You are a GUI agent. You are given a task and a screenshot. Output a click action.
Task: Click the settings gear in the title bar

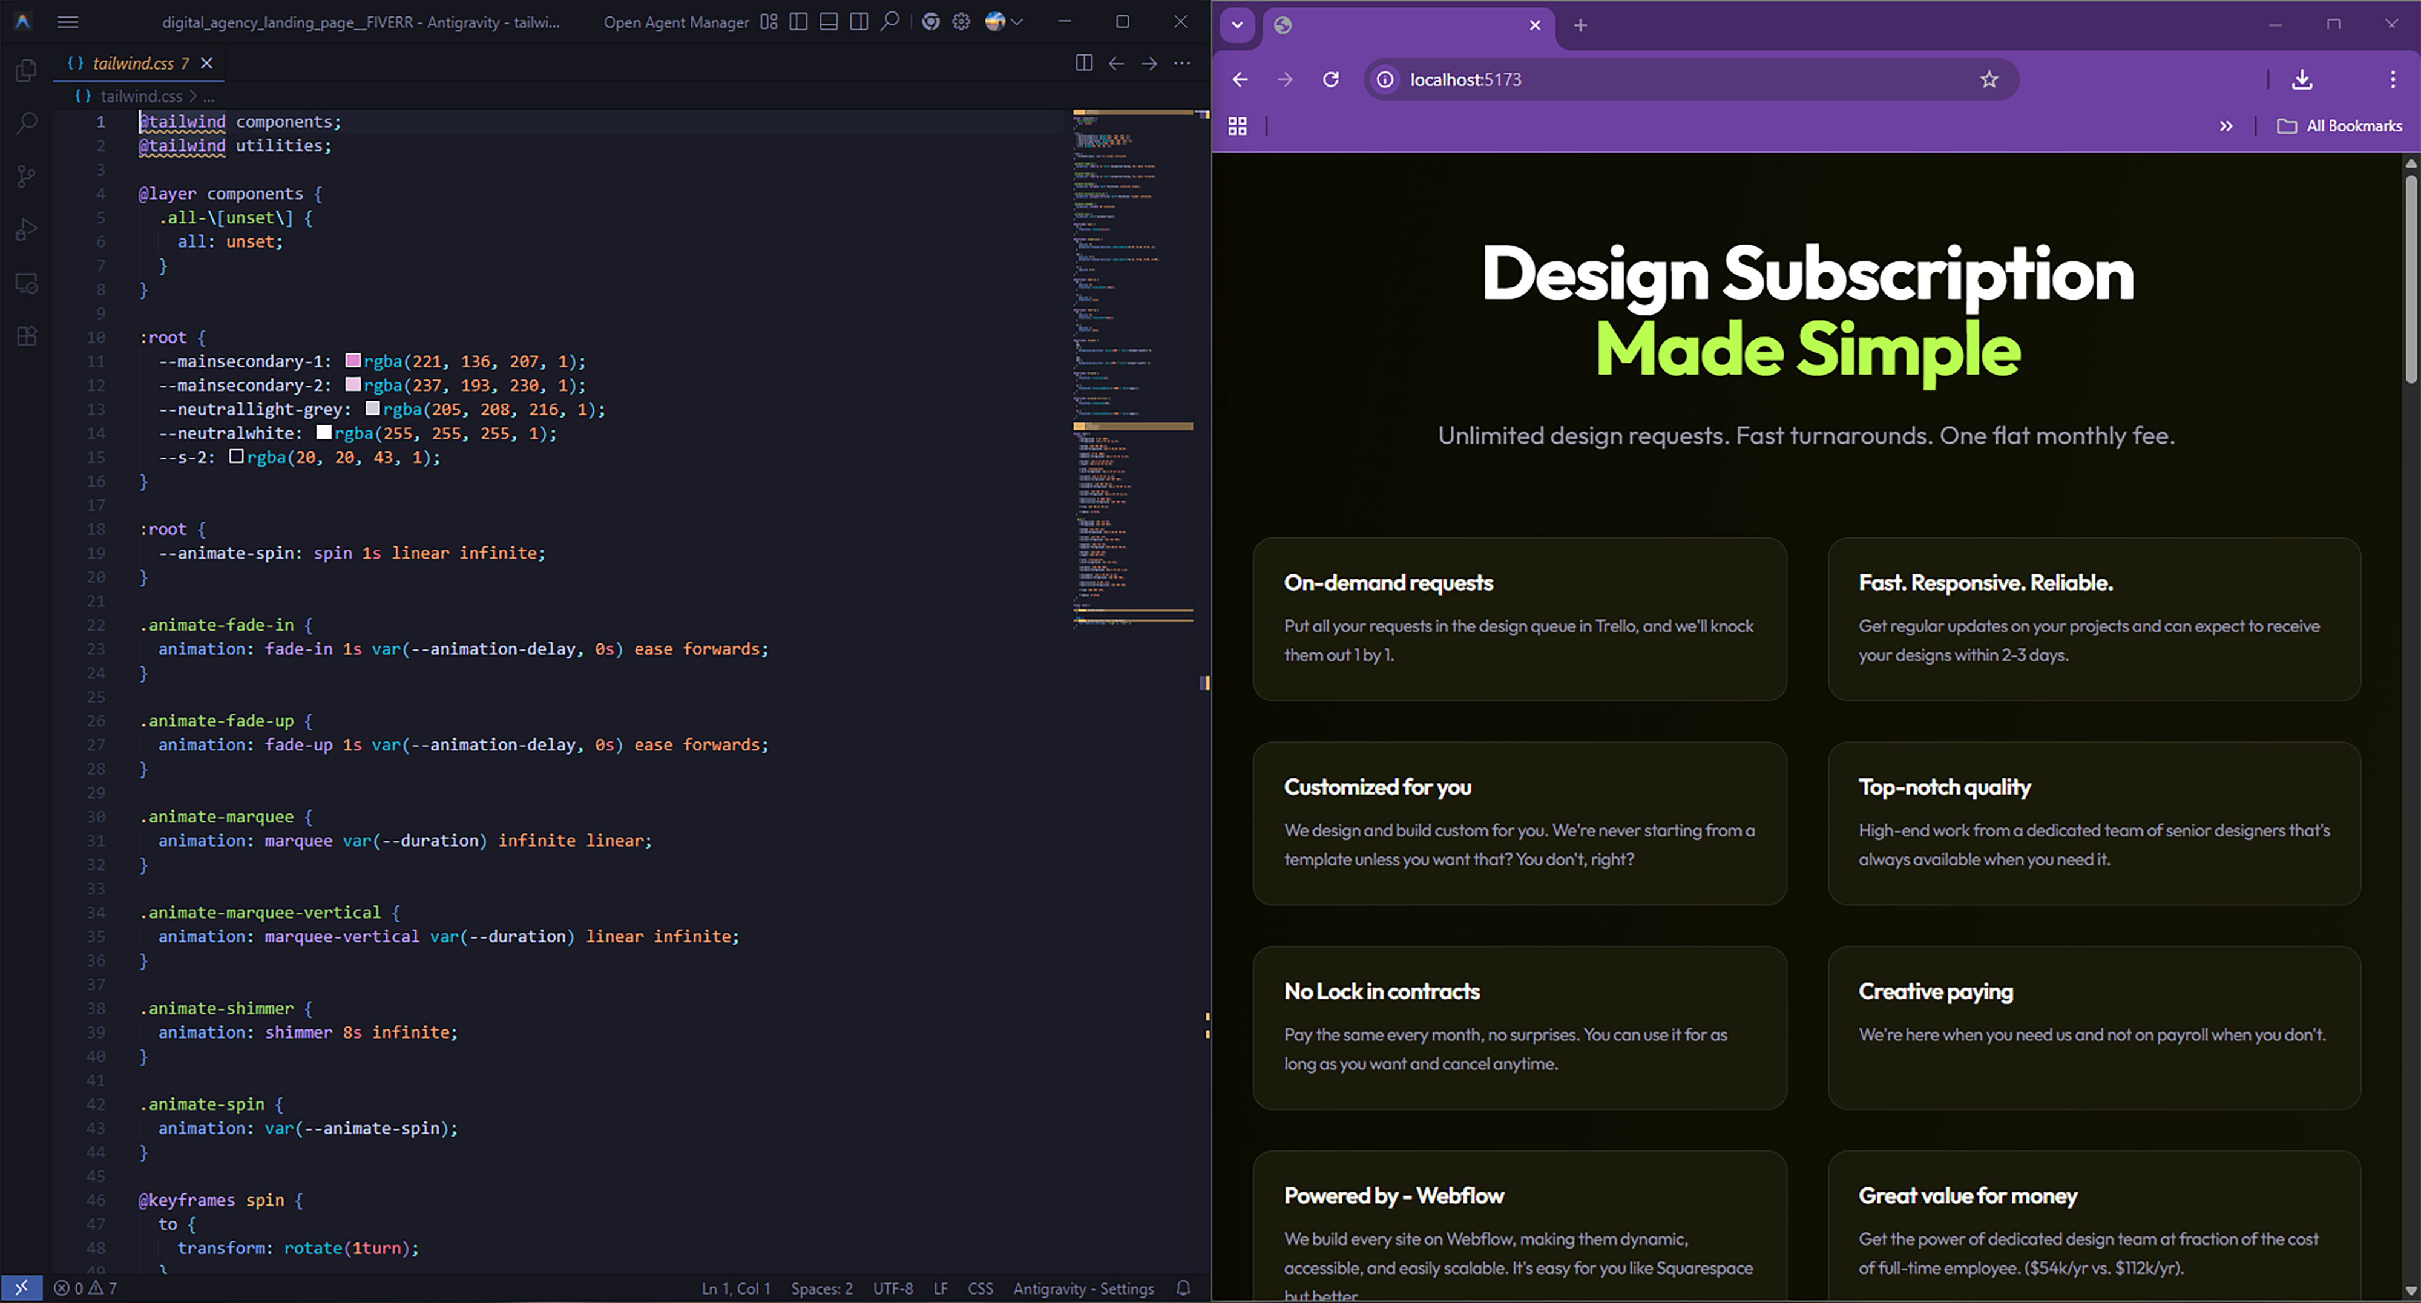(x=961, y=22)
